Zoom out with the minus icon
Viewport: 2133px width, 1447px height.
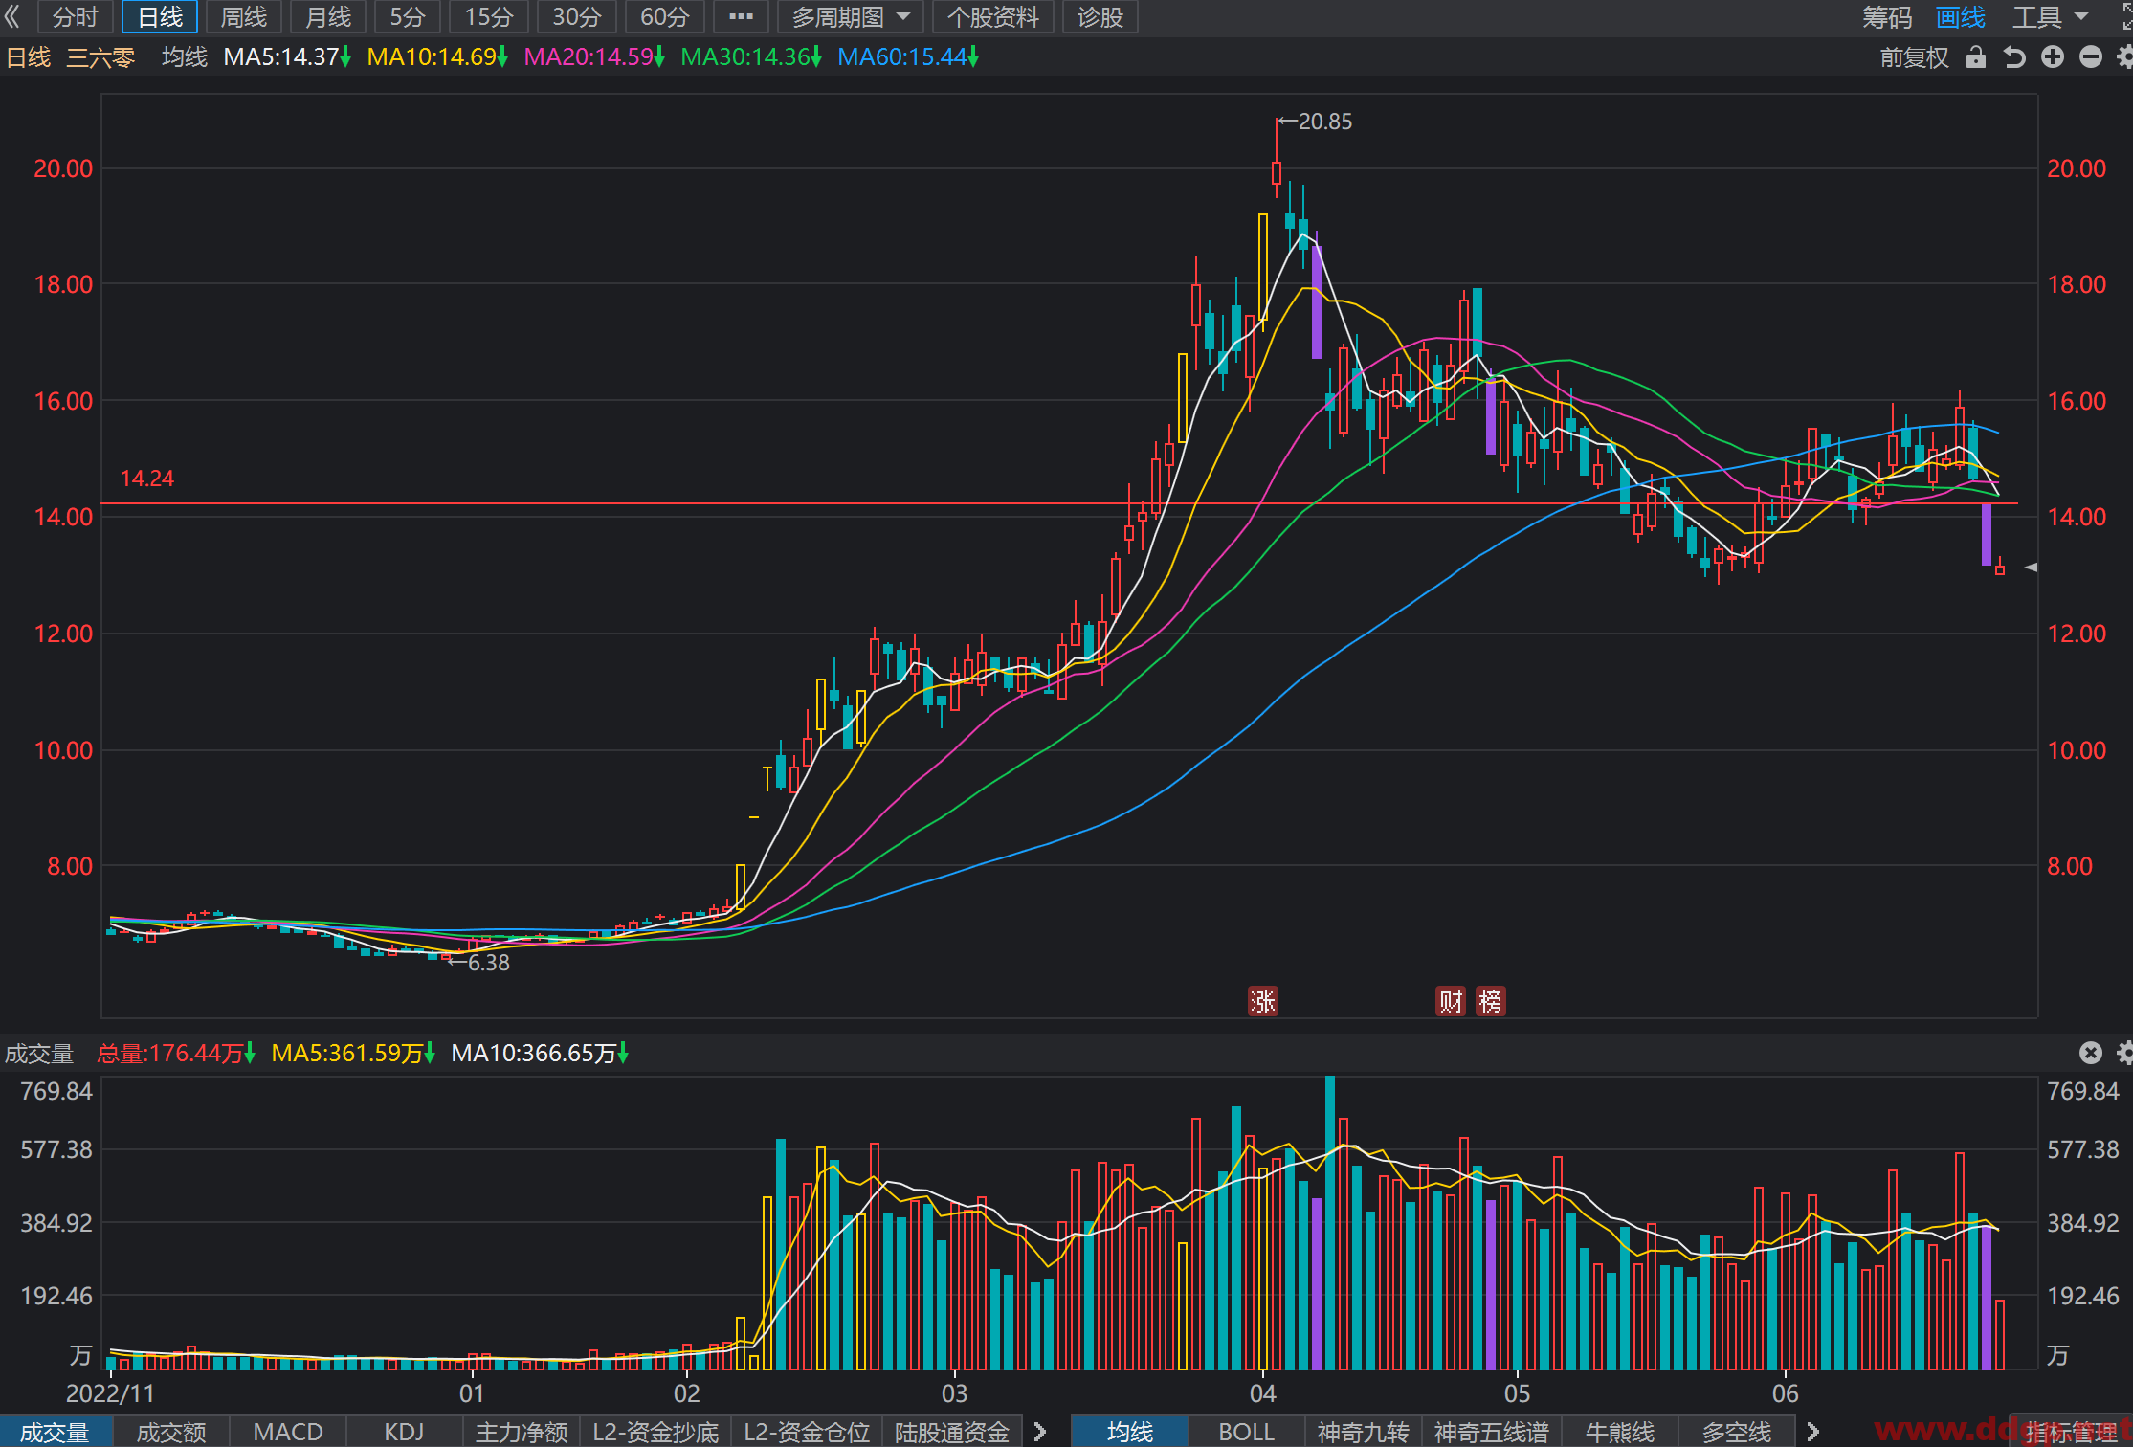(2091, 57)
